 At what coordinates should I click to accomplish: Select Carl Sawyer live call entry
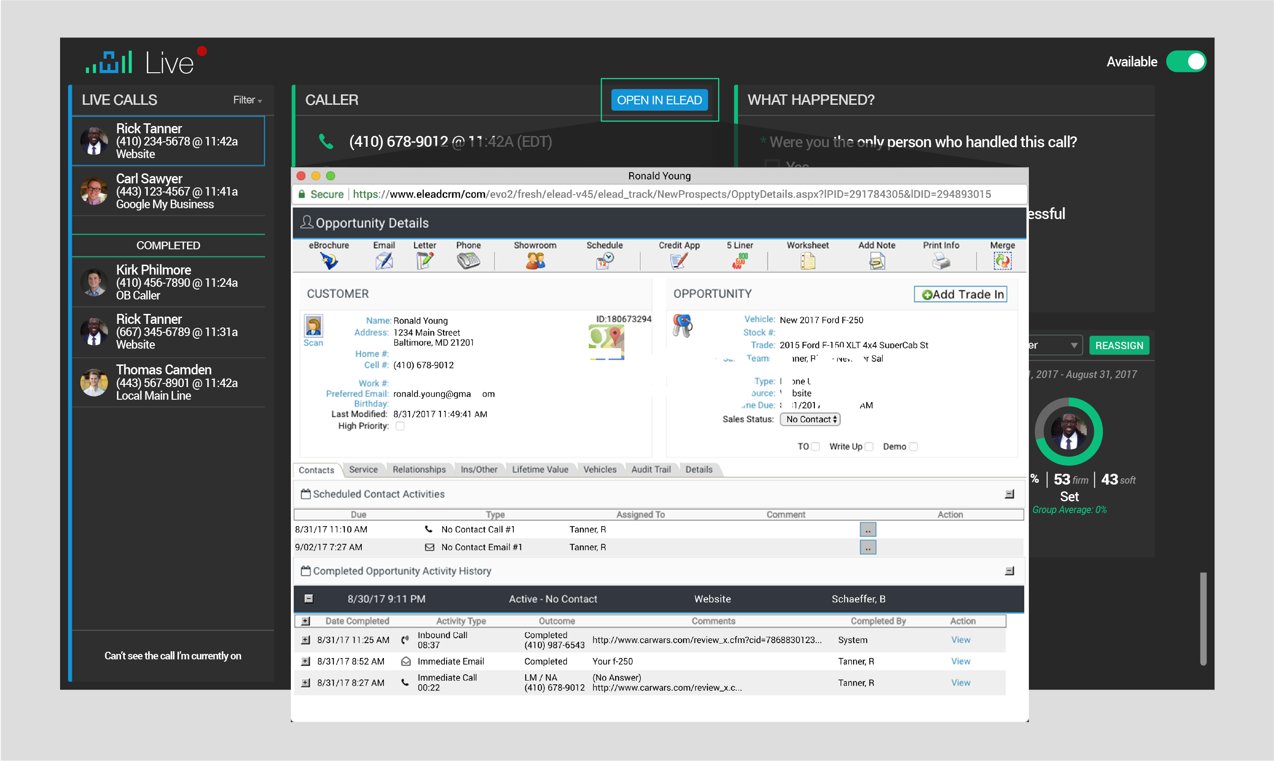coord(168,191)
